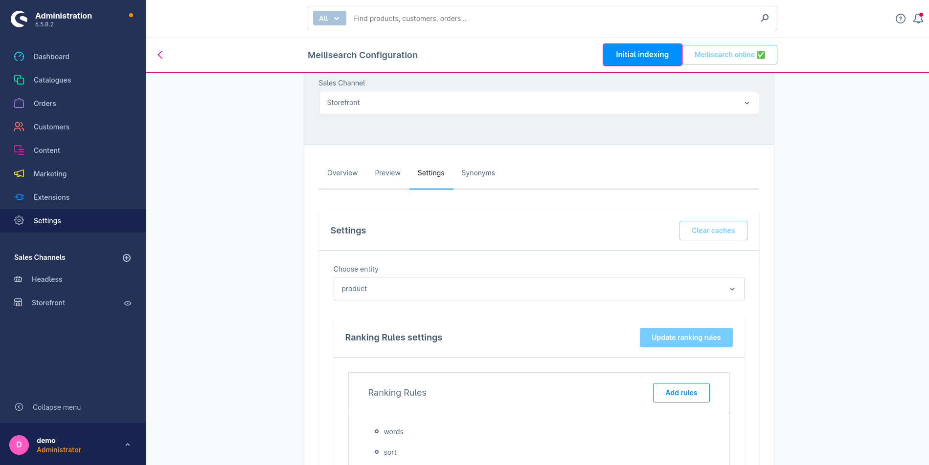The height and width of the screenshot is (465, 929).
Task: Start Initial indexing
Action: coord(642,55)
